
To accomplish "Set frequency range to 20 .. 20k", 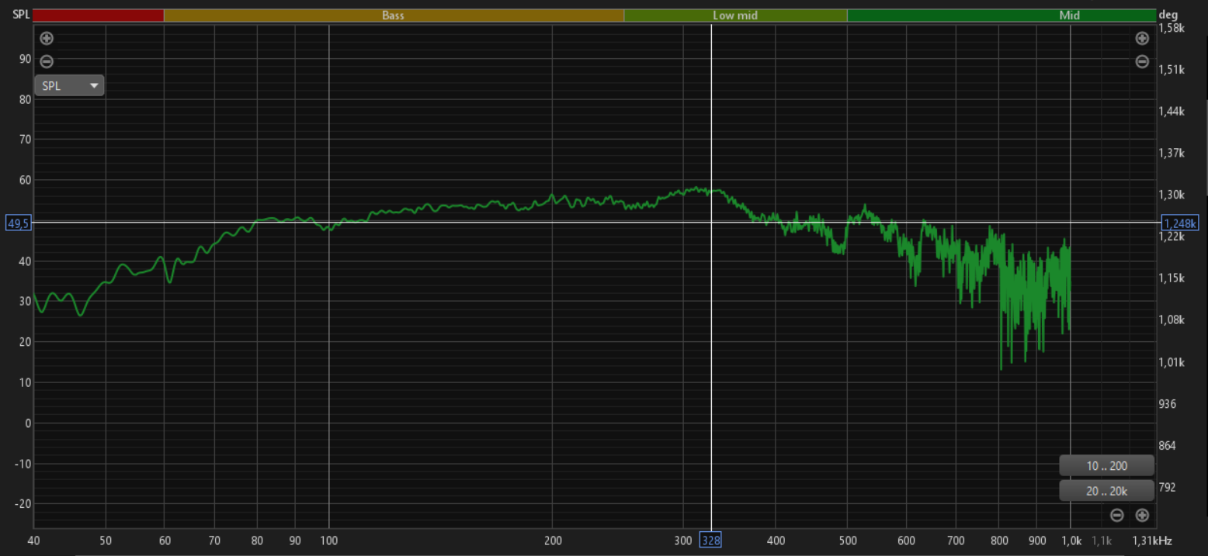I will [x=1106, y=491].
